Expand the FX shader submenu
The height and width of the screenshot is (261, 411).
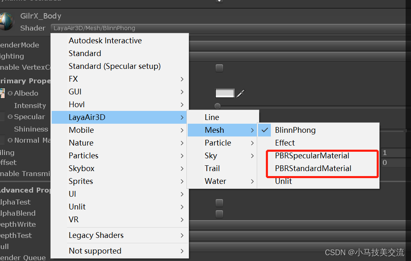click(120, 79)
